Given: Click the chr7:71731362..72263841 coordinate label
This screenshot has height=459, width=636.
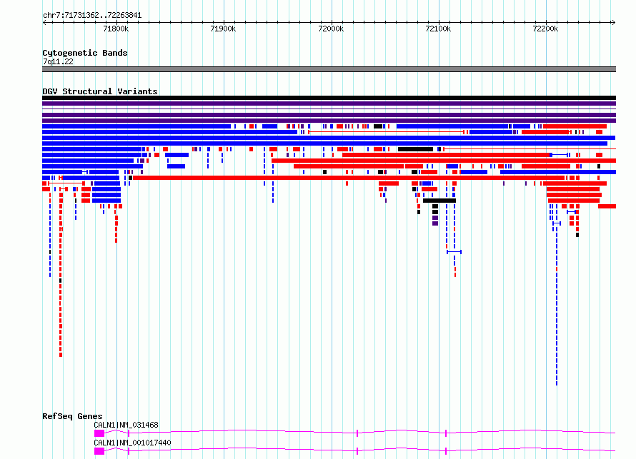Looking at the screenshot, I should point(92,16).
